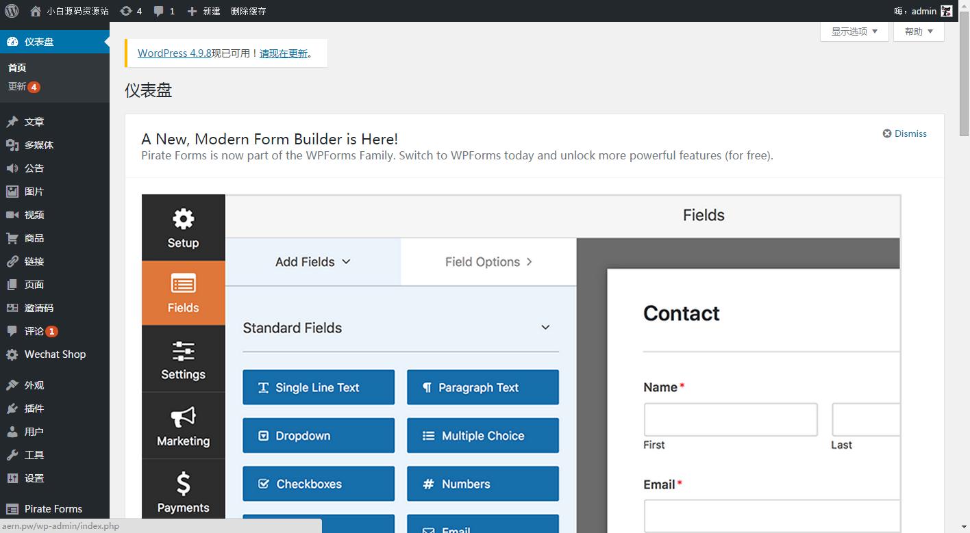The image size is (970, 533).
Task: Open the updates icon in admin bar
Action: click(125, 11)
